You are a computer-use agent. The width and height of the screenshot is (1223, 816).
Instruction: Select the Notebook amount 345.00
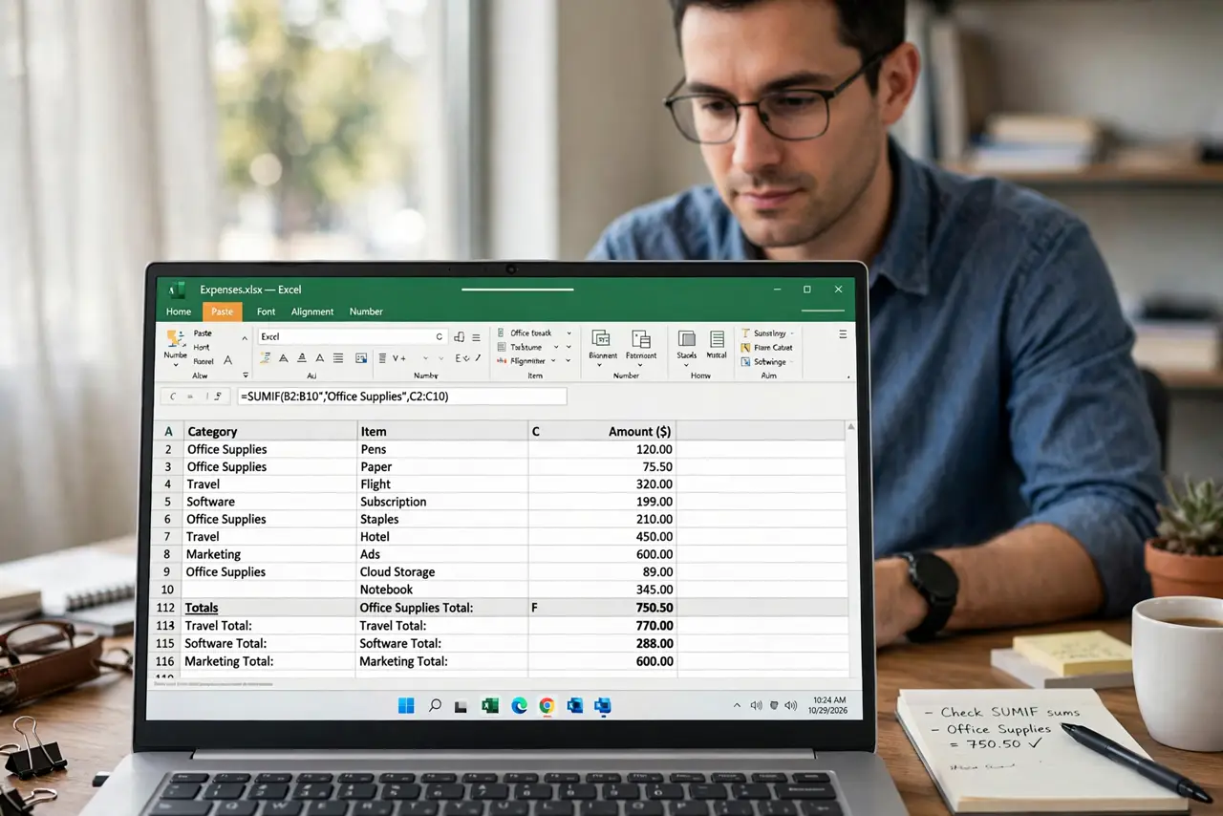click(602, 590)
